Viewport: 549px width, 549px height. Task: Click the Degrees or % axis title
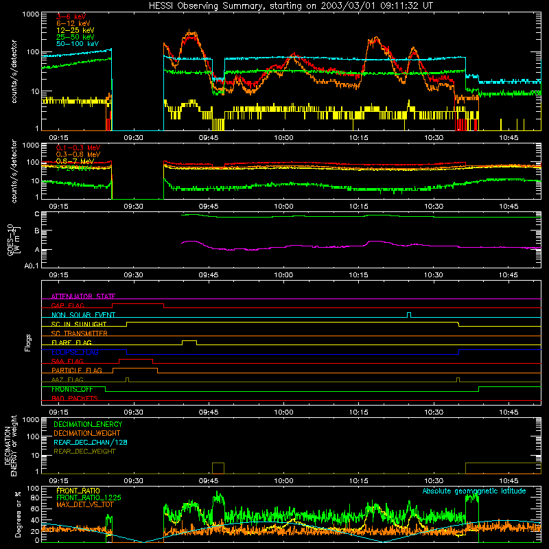(18, 514)
